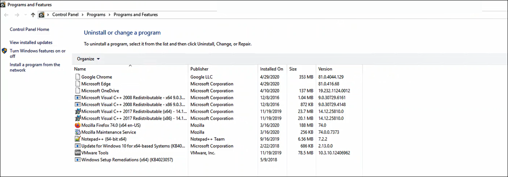Expand the chevron after Programs breadcrumb
The image size is (508, 177).
(x=109, y=15)
